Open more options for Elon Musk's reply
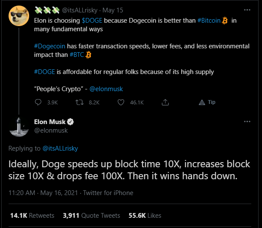 click(247, 121)
